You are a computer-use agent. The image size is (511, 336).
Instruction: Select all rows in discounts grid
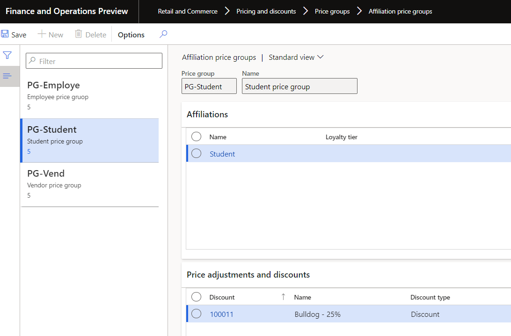coord(197,297)
